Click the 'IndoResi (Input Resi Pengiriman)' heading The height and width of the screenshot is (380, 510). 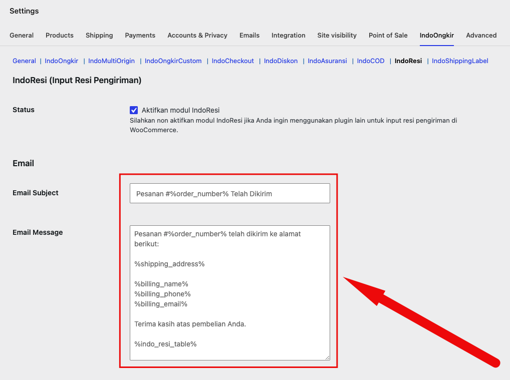(x=77, y=80)
